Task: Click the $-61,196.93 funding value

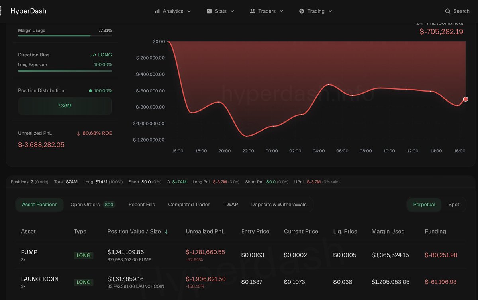Action: click(x=441, y=282)
